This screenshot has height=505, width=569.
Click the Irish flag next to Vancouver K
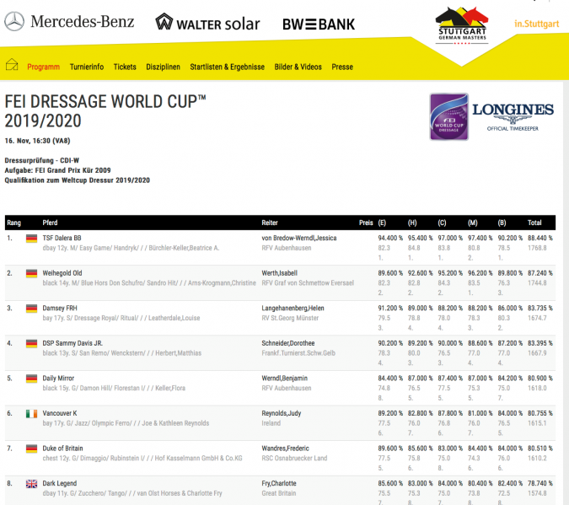pyautogui.click(x=32, y=413)
